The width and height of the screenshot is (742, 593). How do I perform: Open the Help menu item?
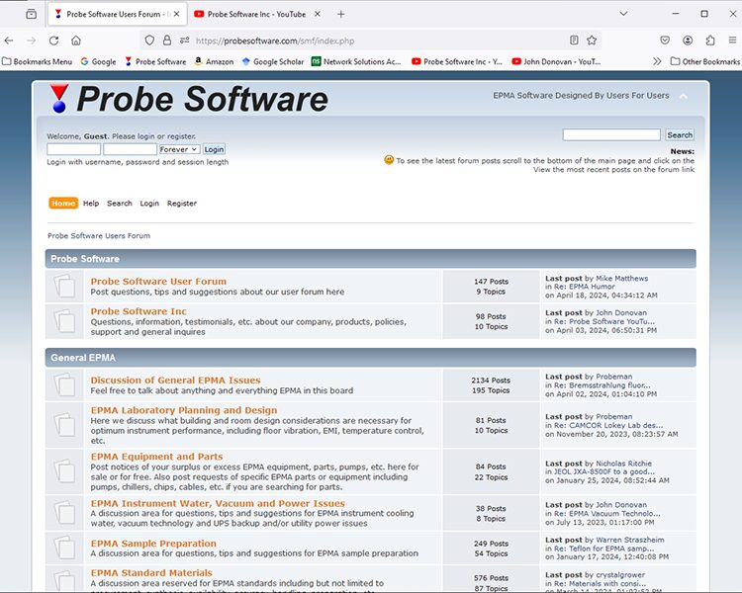coord(91,204)
